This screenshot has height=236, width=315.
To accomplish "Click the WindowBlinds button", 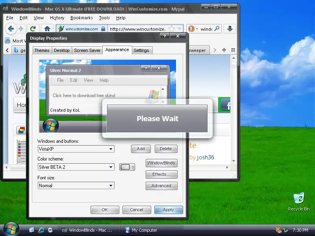I will (x=161, y=163).
